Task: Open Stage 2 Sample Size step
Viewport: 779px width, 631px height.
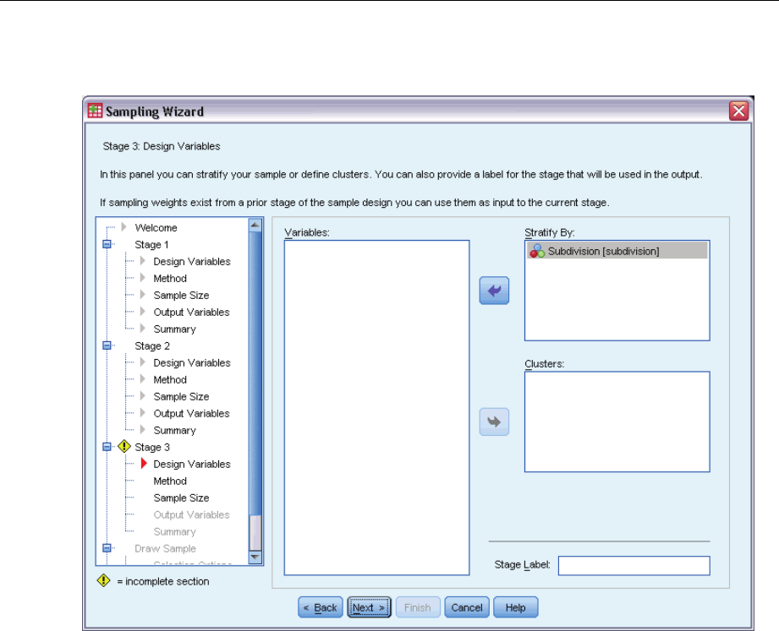Action: 181,396
